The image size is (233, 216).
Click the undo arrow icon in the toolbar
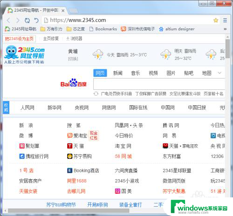click(36, 20)
